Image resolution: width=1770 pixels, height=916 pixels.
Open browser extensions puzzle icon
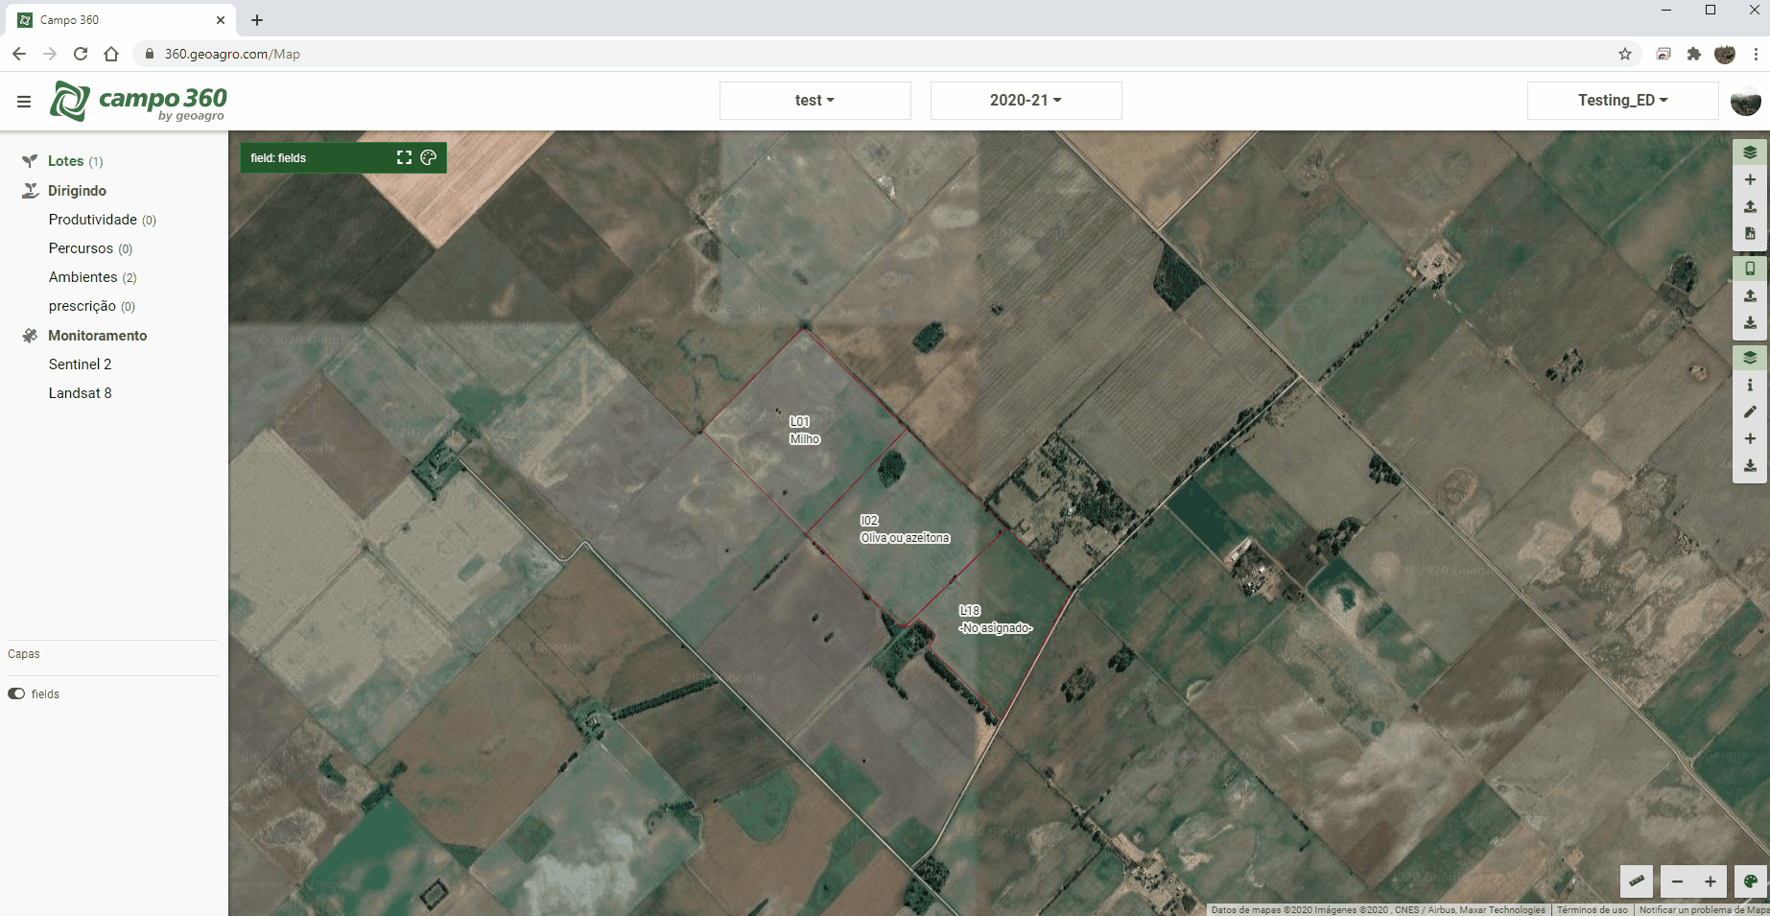[1694, 54]
